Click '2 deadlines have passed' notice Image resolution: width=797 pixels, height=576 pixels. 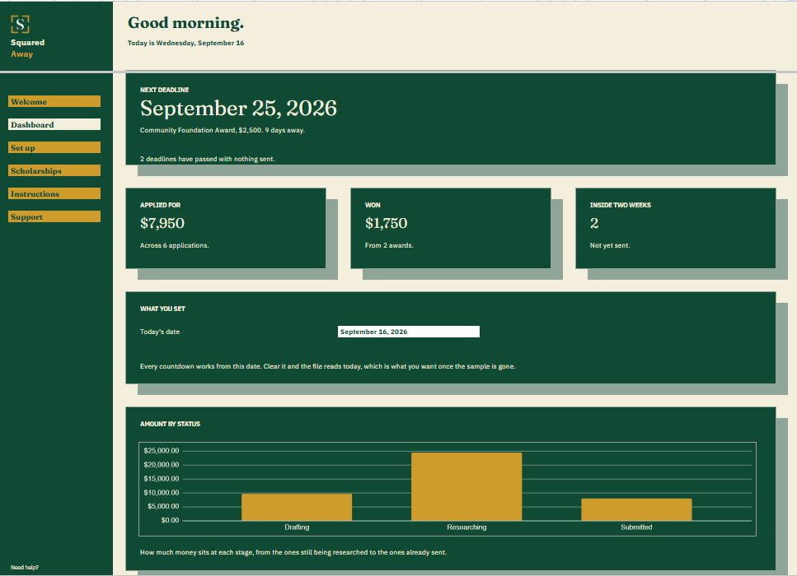208,159
